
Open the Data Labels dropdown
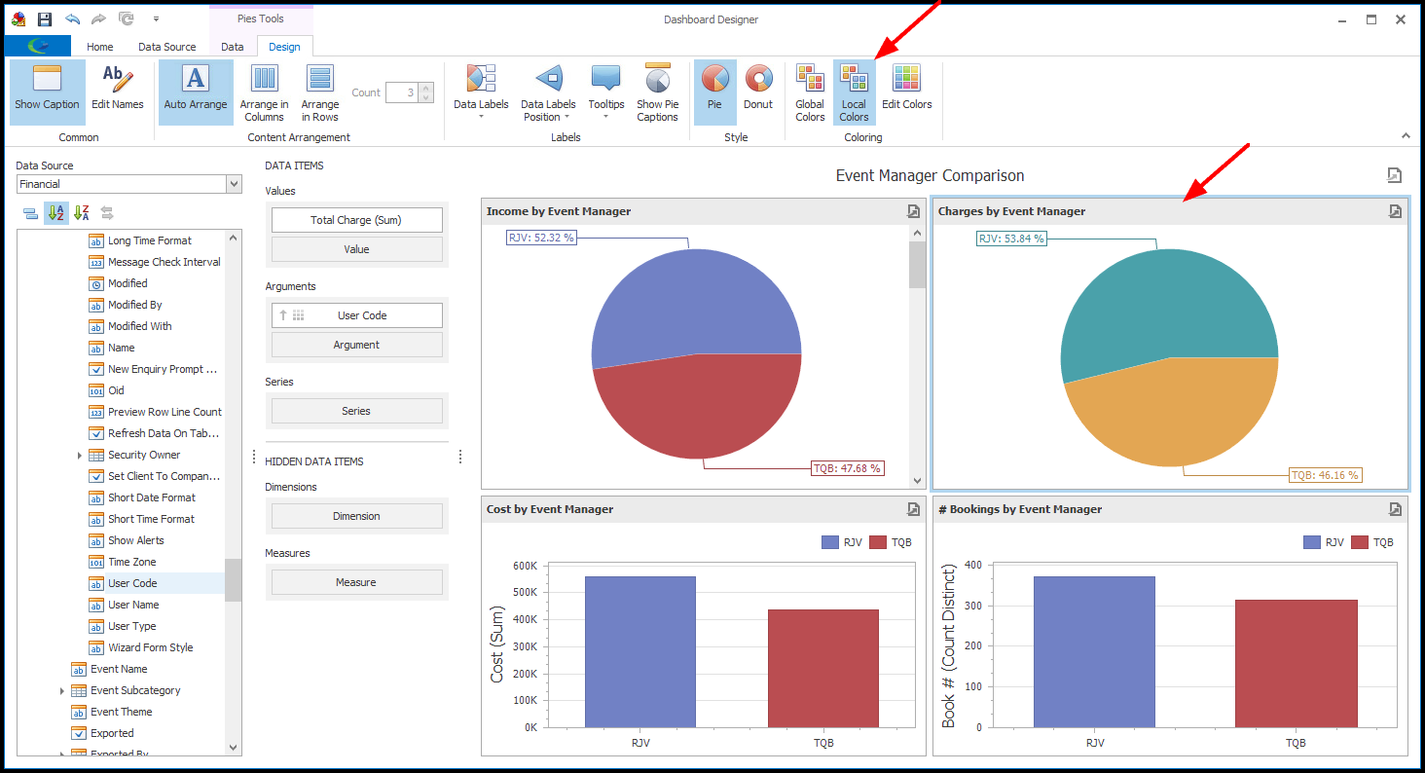[x=481, y=92]
